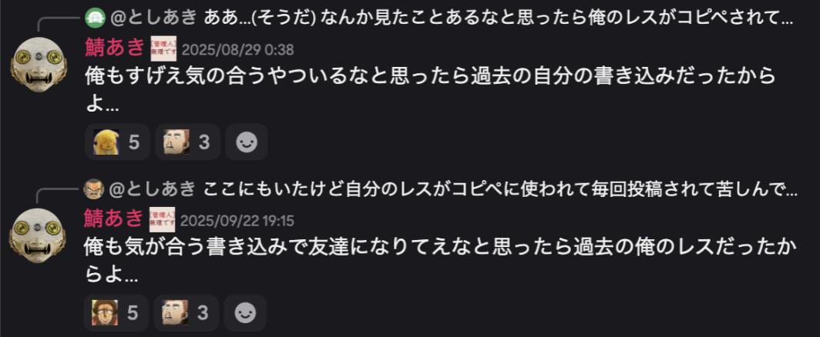This screenshot has width=820, height=337.
Task: Toggle the yellow character reaction with count 5
Action: (116, 142)
